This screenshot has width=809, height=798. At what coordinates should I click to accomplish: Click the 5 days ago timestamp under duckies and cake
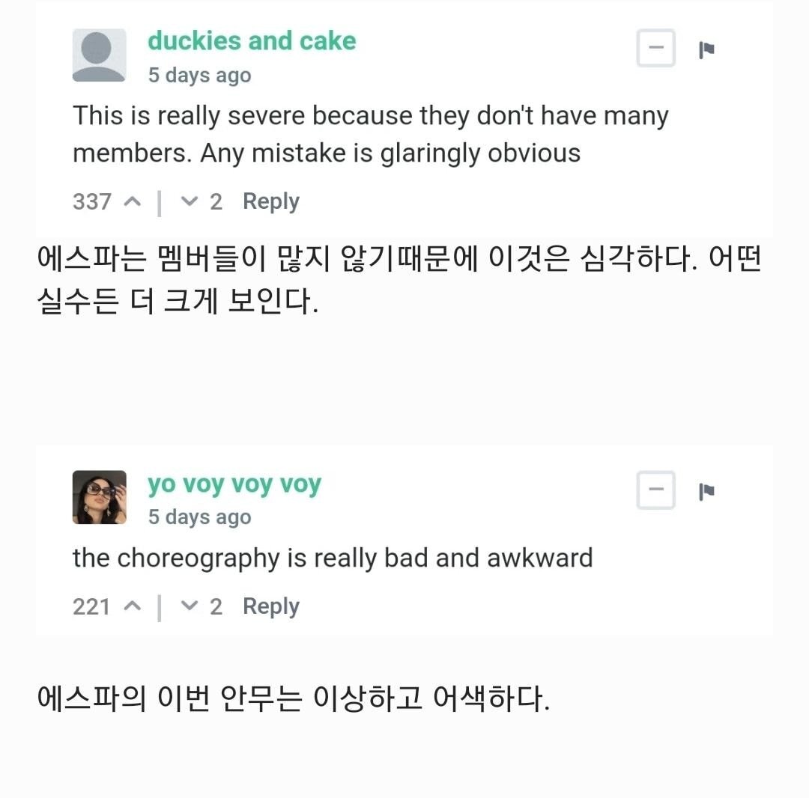[200, 76]
